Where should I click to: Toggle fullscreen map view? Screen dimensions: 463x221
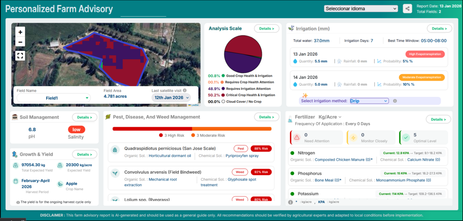tap(20, 55)
